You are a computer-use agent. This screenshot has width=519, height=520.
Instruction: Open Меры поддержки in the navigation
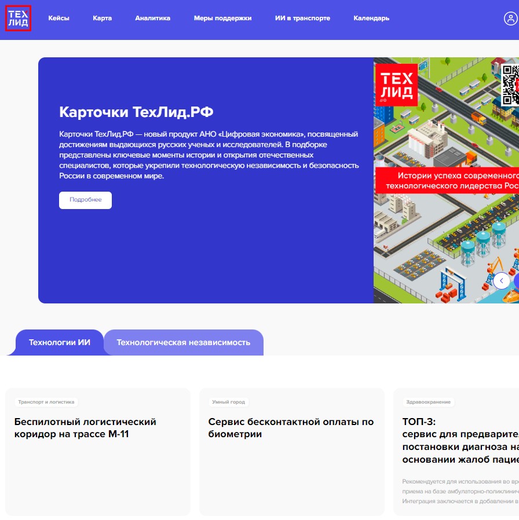[222, 18]
